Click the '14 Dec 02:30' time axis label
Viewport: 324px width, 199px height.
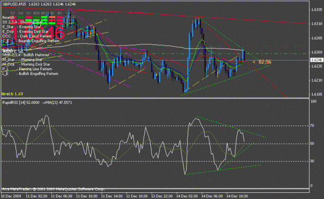pyautogui.click(x=187, y=196)
